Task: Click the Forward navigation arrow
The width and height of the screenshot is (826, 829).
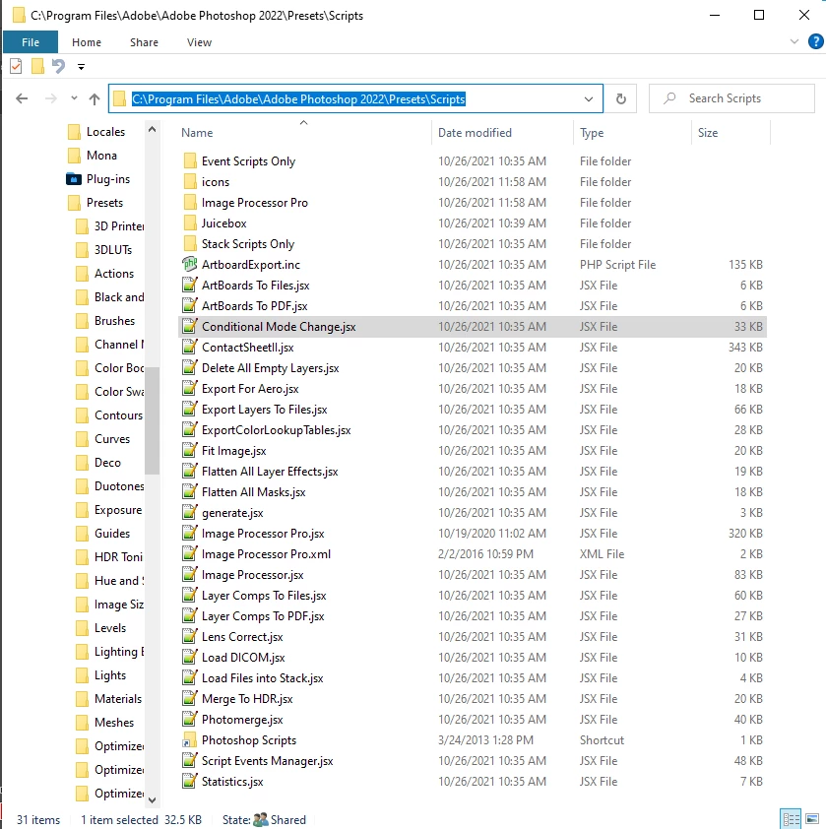Action: pos(51,98)
